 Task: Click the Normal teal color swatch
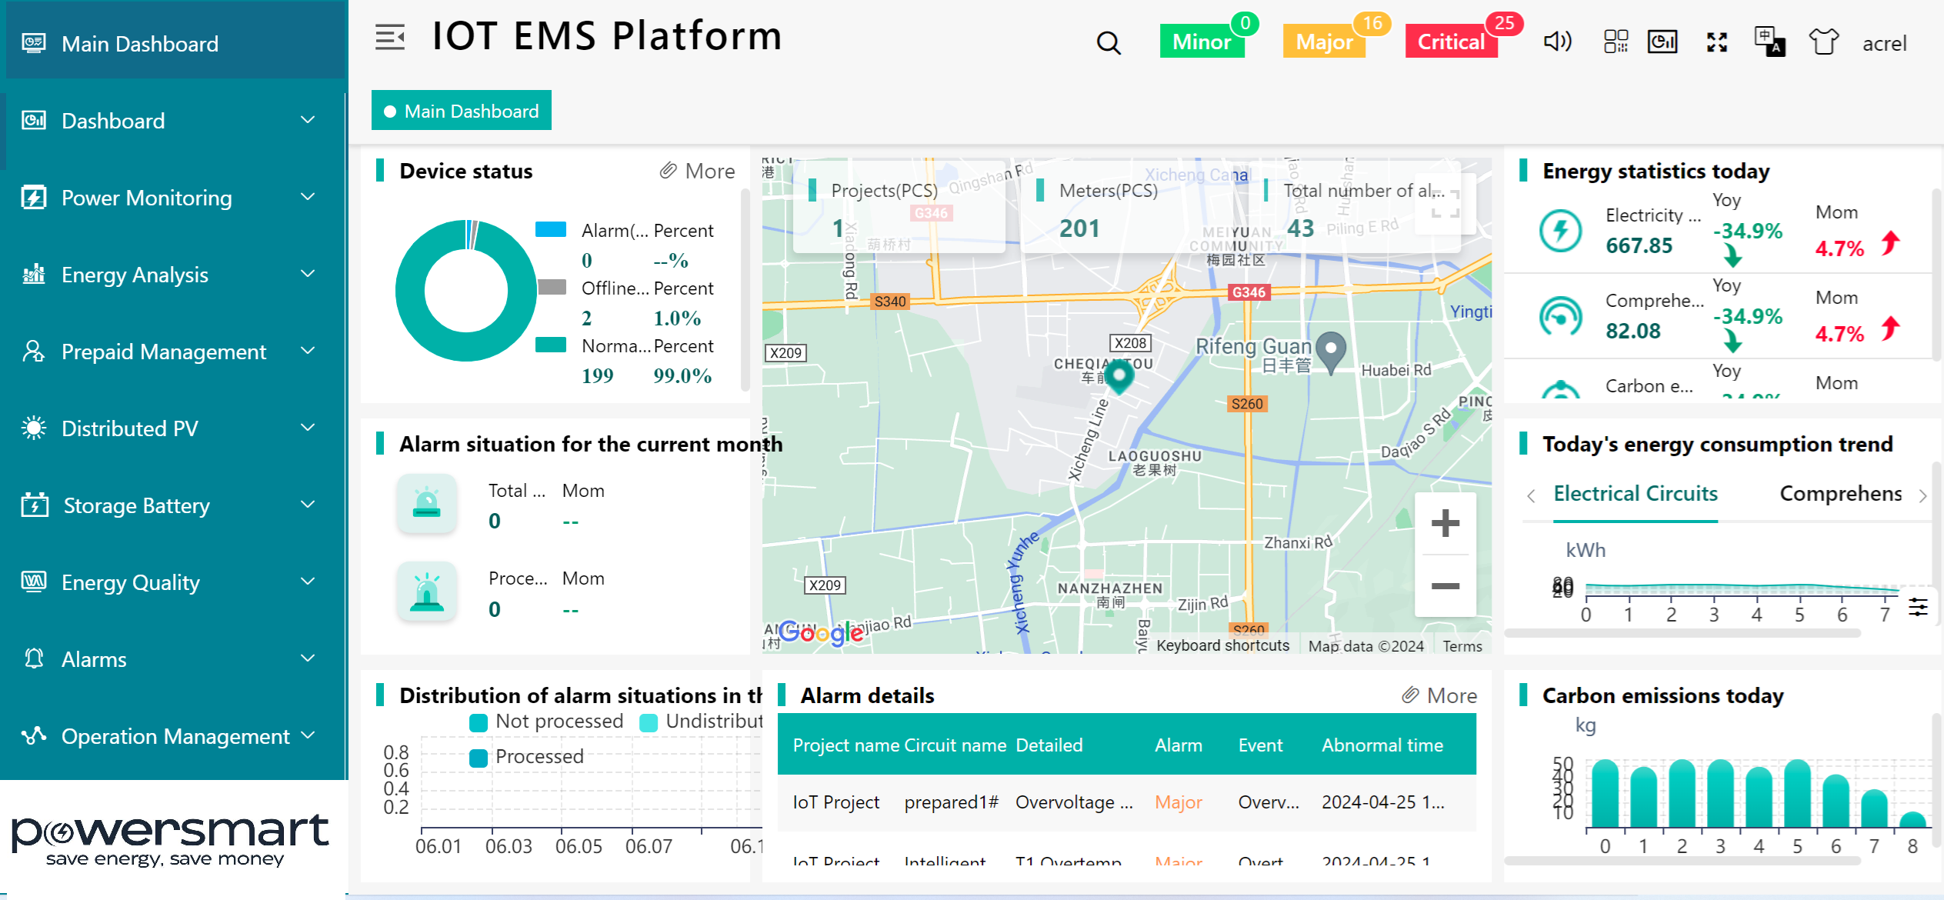tap(551, 345)
